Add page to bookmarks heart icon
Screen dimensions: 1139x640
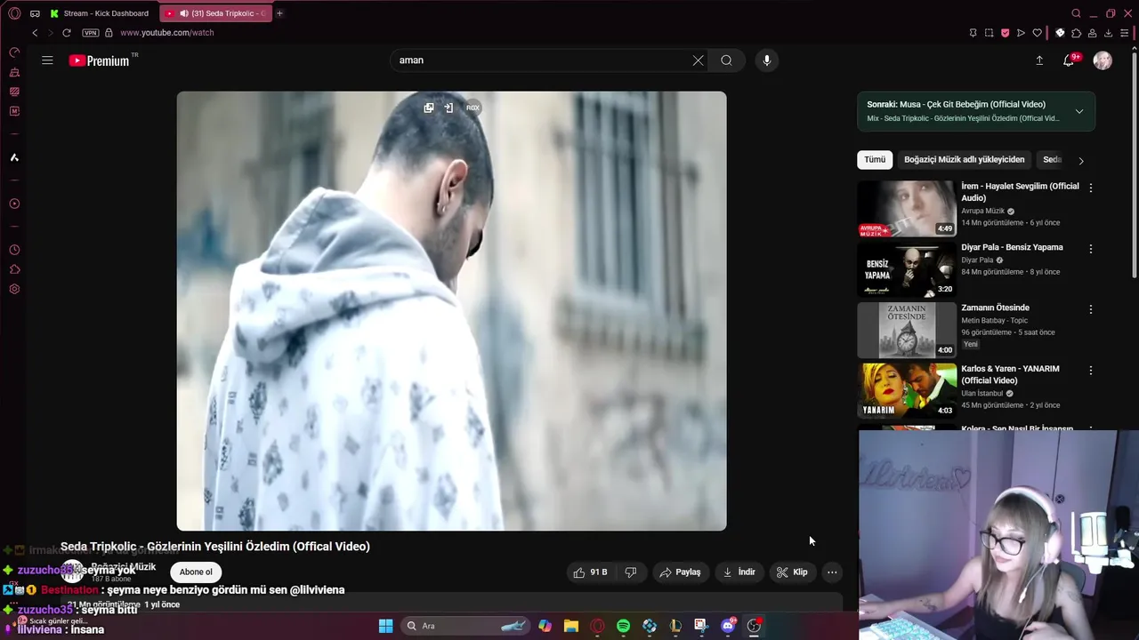click(x=1037, y=33)
